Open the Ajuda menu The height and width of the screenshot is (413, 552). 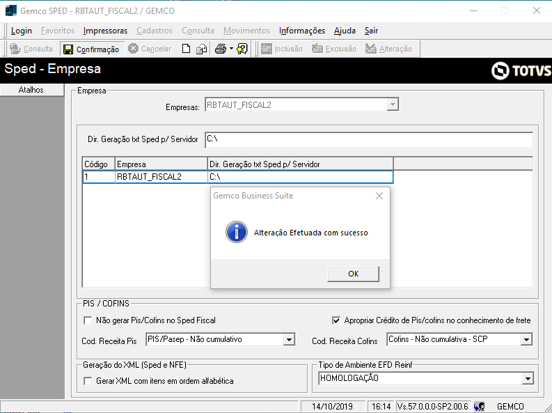tap(345, 31)
